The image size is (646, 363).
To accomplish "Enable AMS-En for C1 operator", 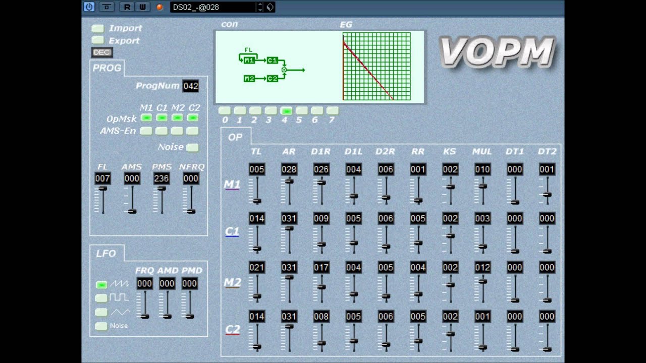I will 161,131.
